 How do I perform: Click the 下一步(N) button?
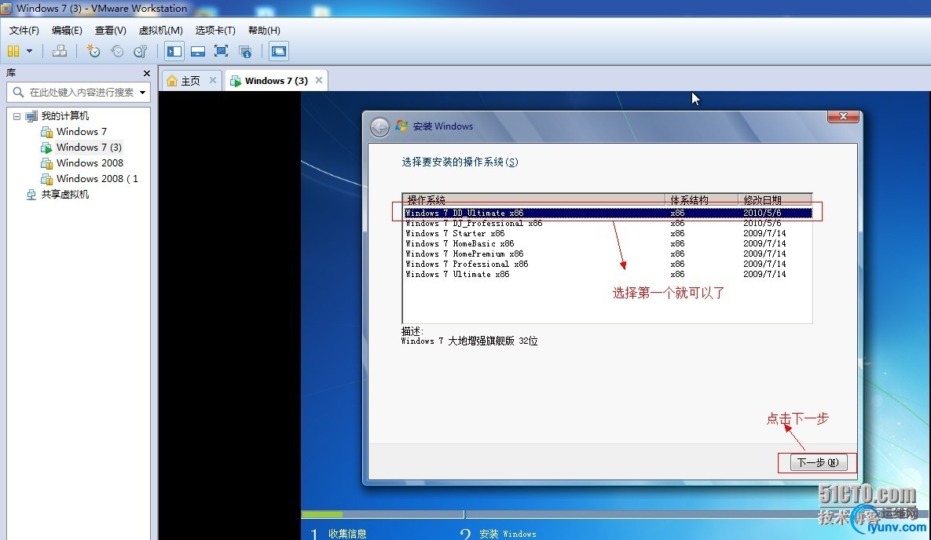pos(818,462)
